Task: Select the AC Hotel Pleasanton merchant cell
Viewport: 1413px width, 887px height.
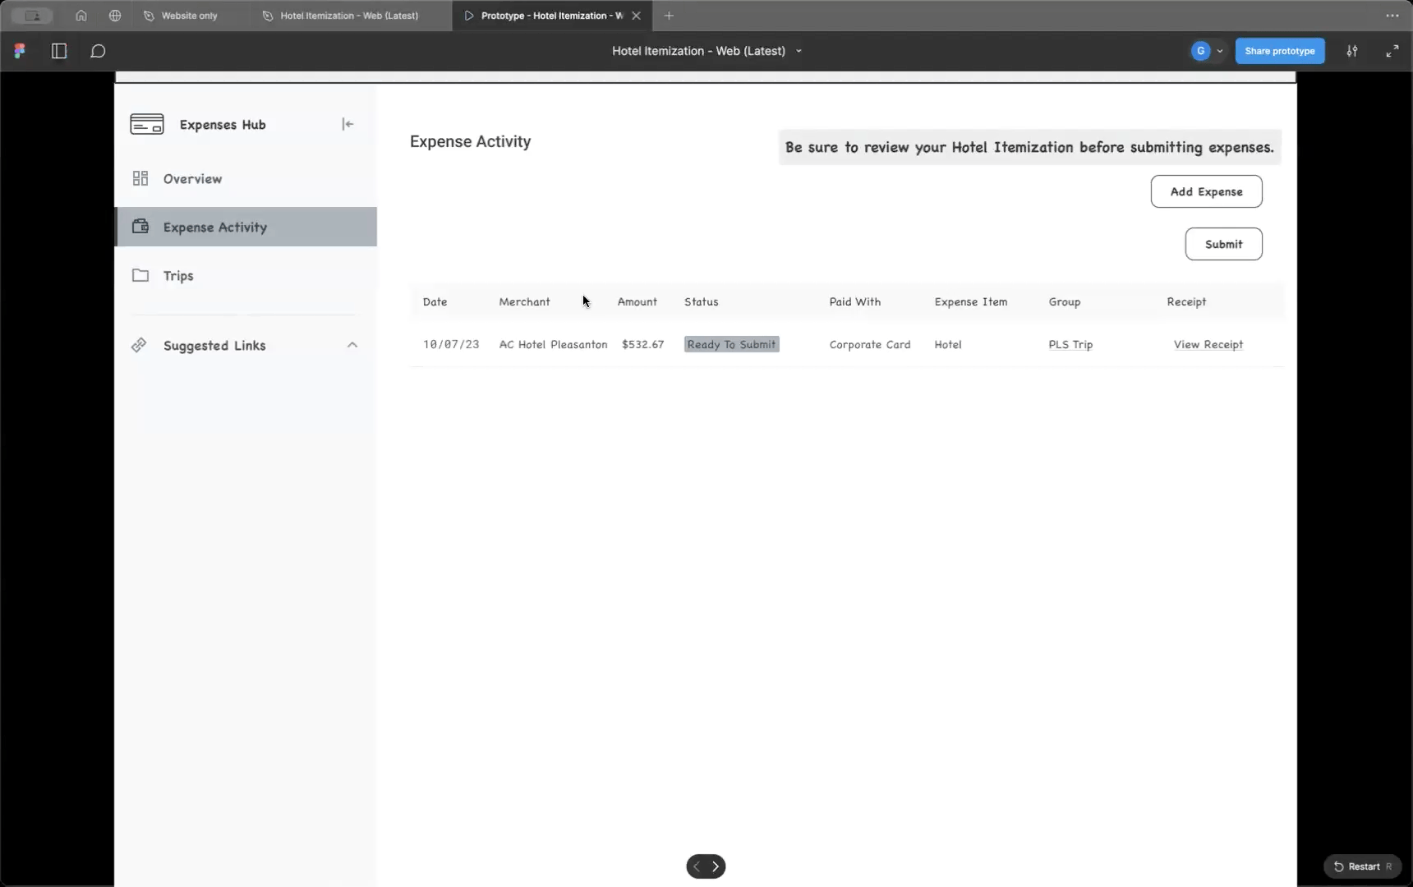Action: coord(553,344)
